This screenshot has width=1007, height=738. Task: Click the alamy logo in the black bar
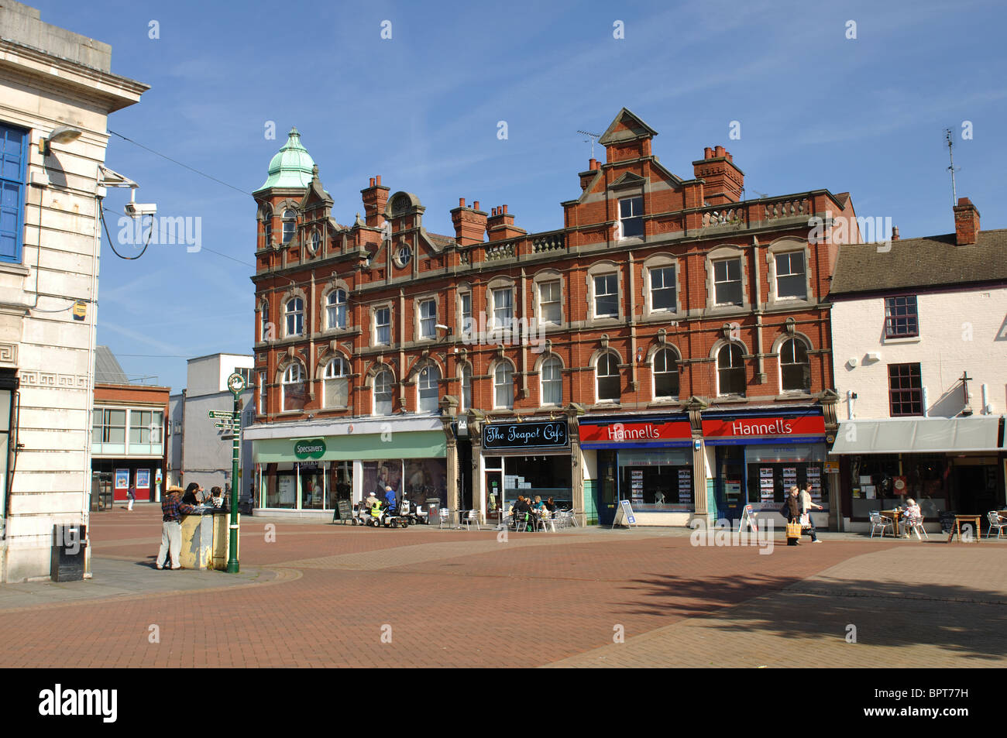click(x=78, y=703)
